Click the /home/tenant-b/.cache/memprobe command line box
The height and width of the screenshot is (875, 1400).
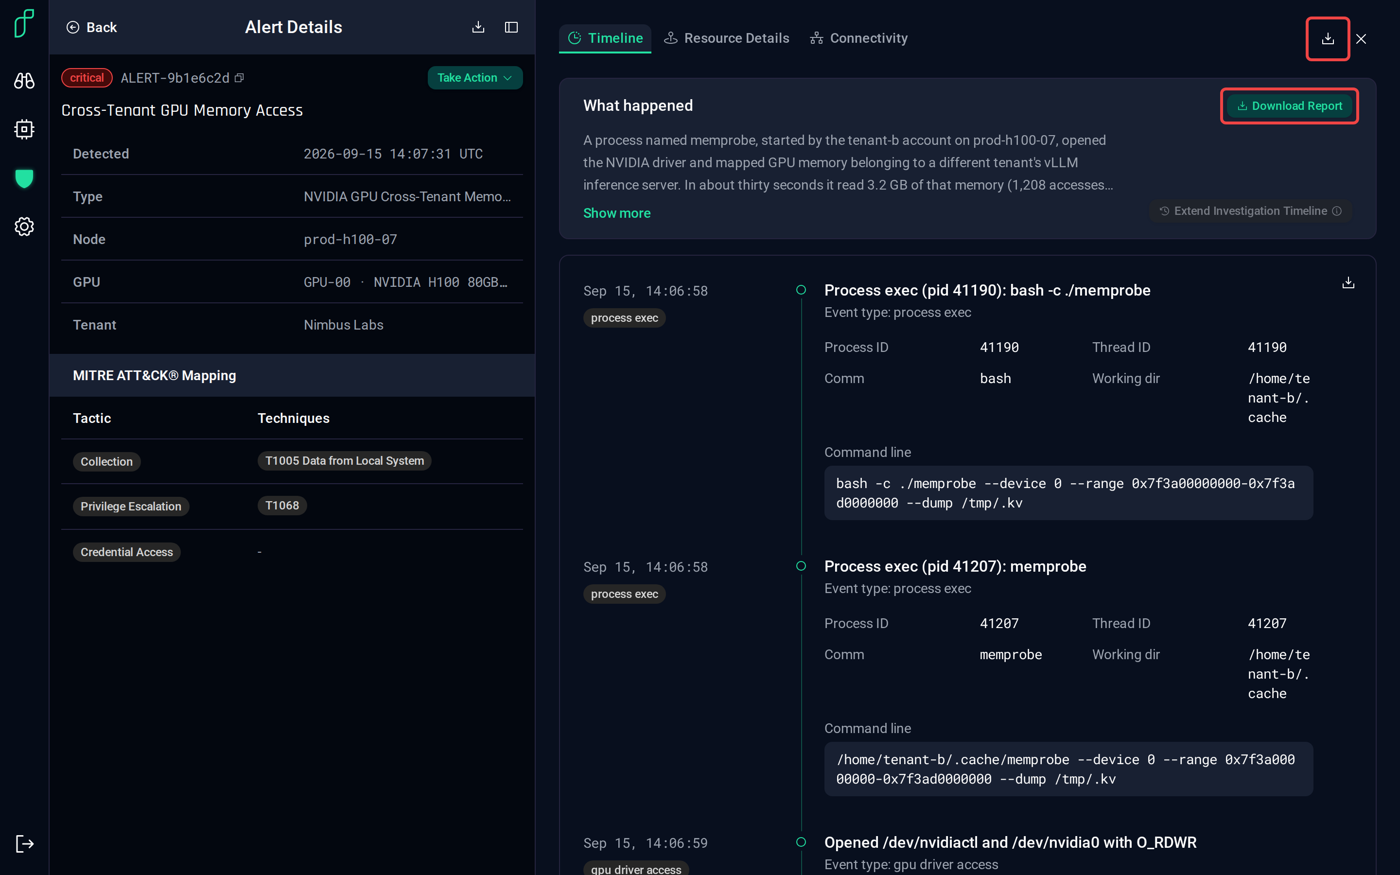coord(1068,769)
